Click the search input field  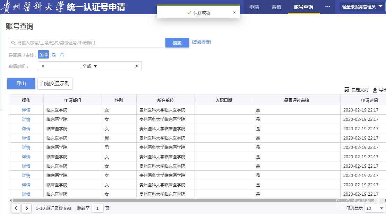click(x=87, y=43)
